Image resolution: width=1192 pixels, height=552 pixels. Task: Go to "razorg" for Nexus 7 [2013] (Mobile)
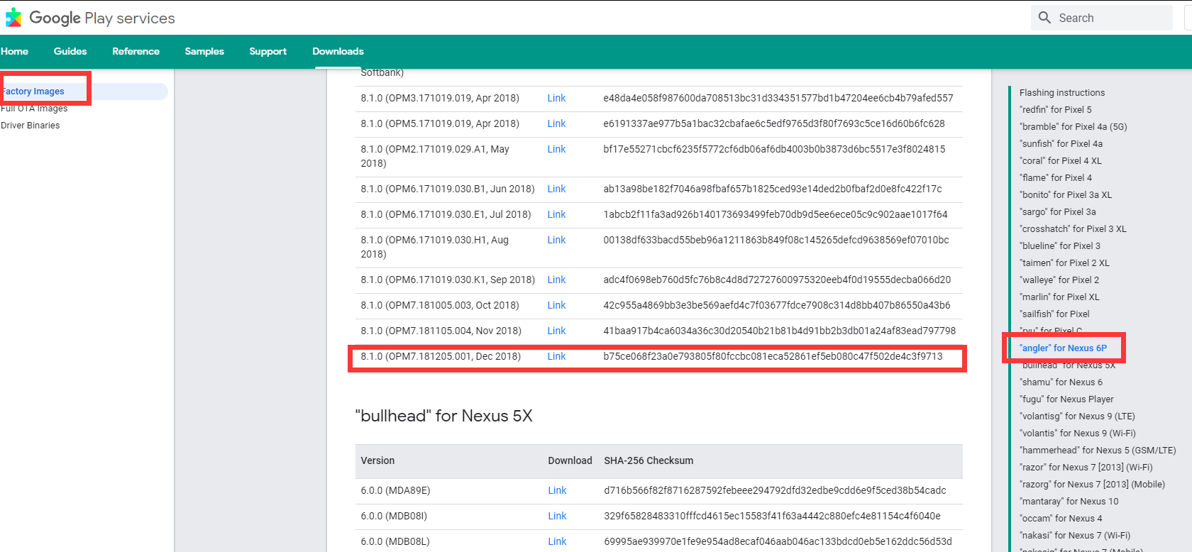pyautogui.click(x=1093, y=485)
